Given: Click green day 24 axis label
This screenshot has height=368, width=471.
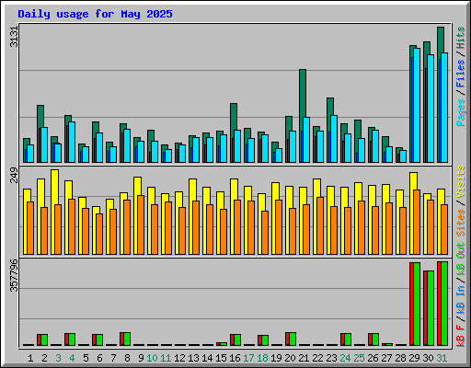Looking at the screenshot, I should [345, 358].
